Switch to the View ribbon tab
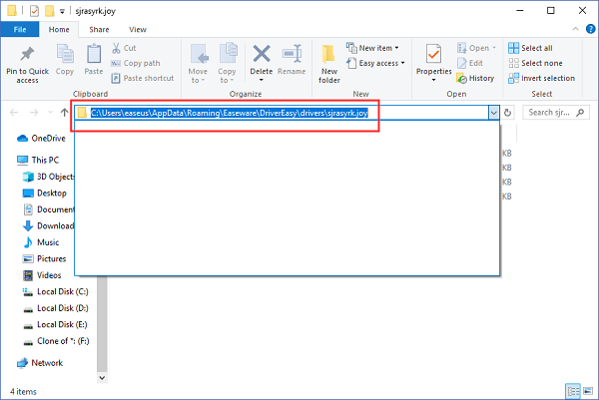 [x=138, y=30]
